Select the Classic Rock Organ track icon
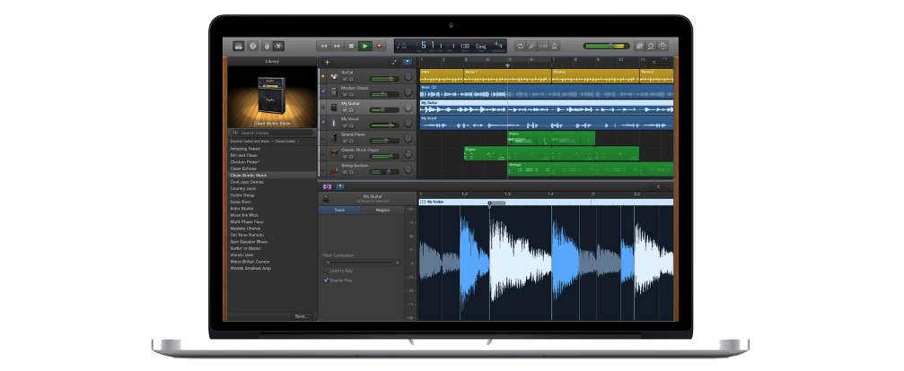 (x=334, y=153)
